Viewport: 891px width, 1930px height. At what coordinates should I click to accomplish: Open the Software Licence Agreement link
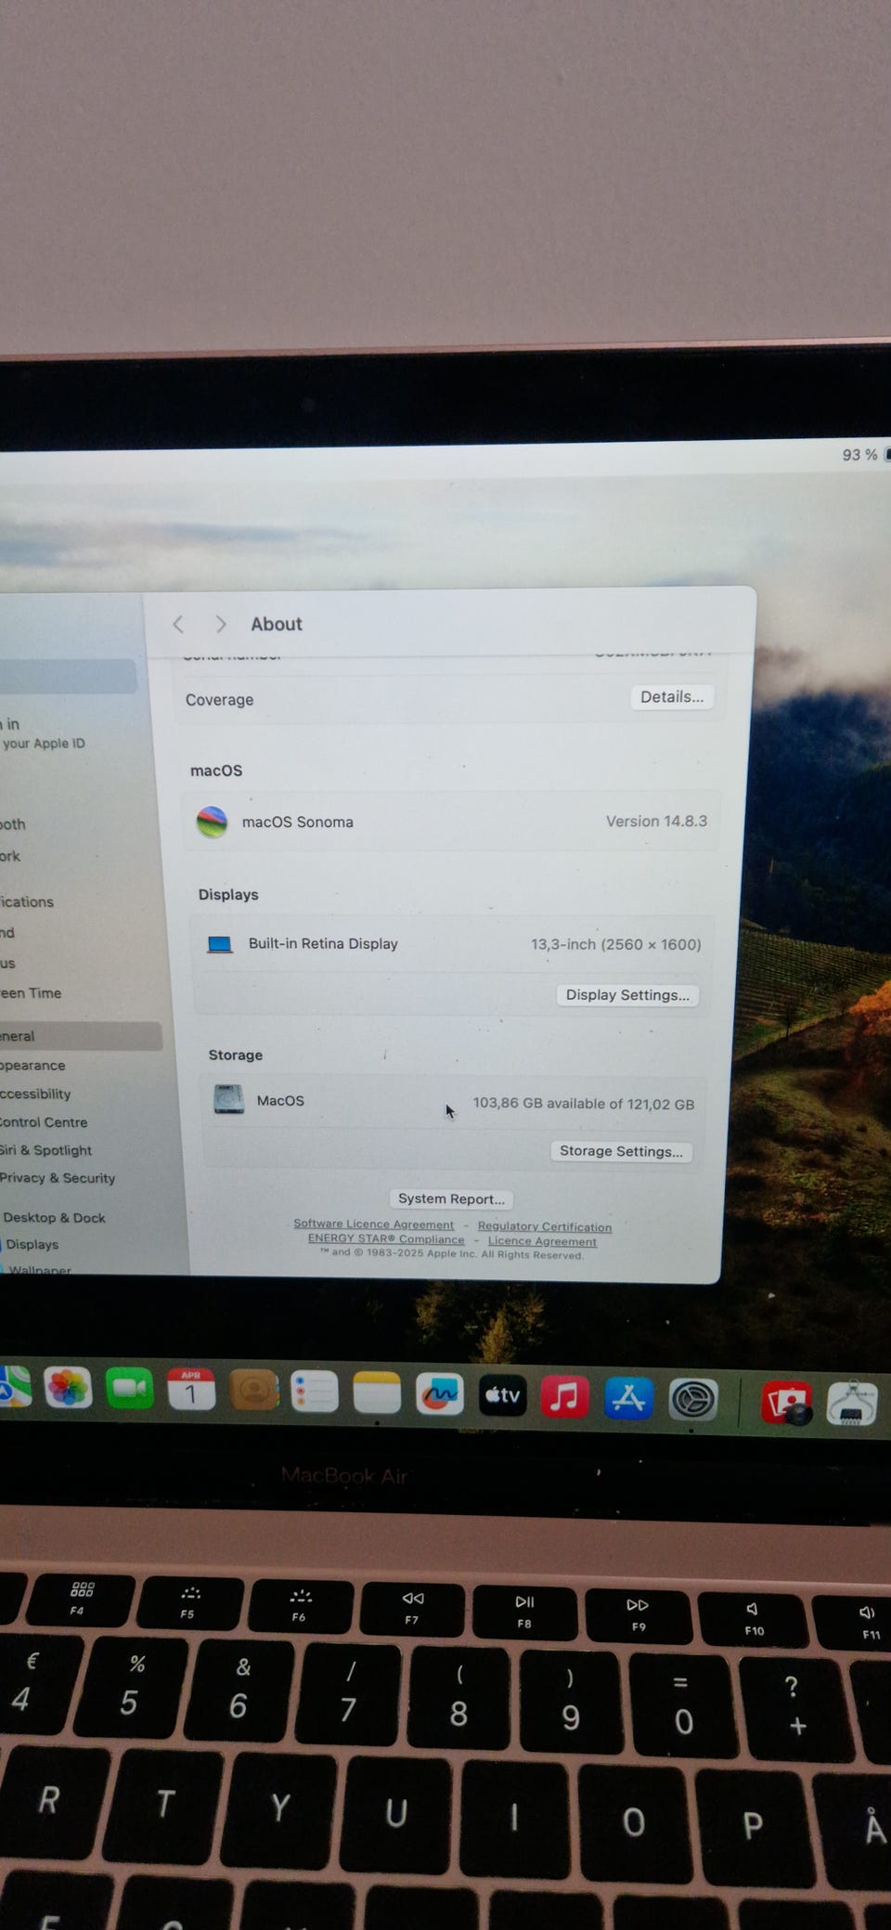pyautogui.click(x=374, y=1224)
